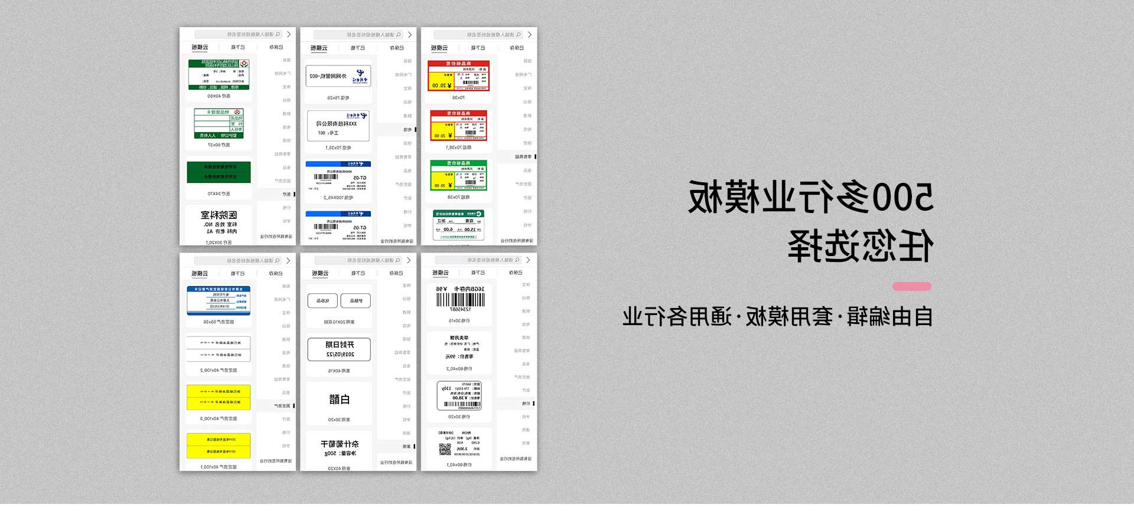Open yellow 固定资产 40x100_1 template
1134x511 pixels.
219,450
